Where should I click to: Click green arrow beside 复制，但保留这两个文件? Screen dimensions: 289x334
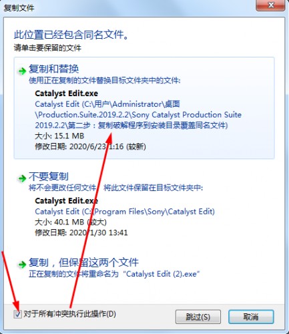click(22, 265)
